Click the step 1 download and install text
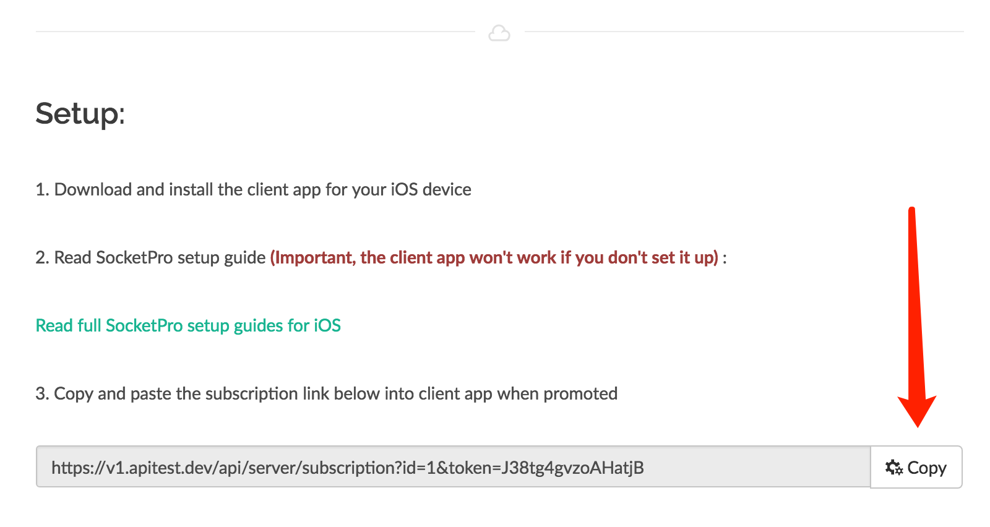 point(253,189)
